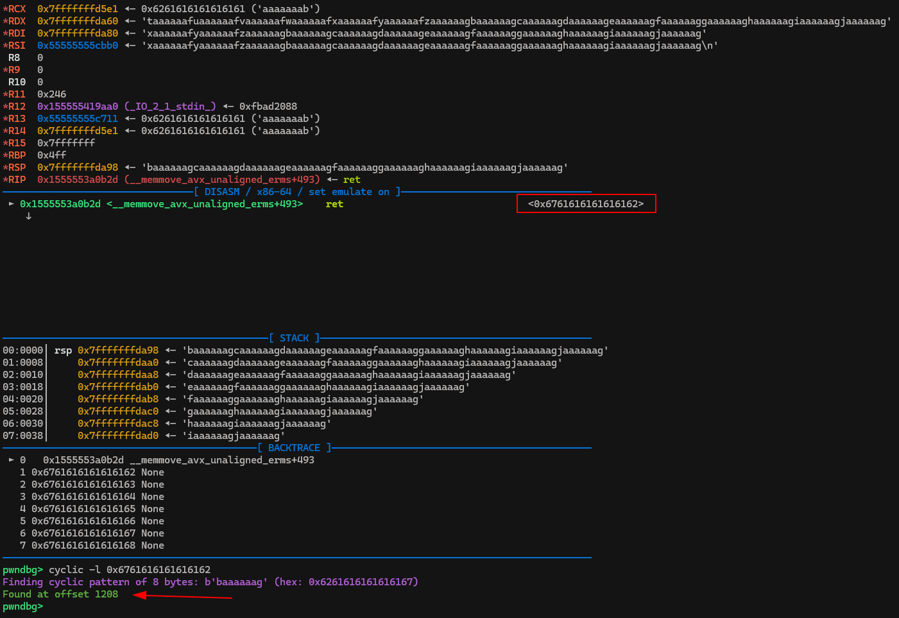Screen dimensions: 899x618
Task: Click the DISASM section header
Action: [x=297, y=192]
